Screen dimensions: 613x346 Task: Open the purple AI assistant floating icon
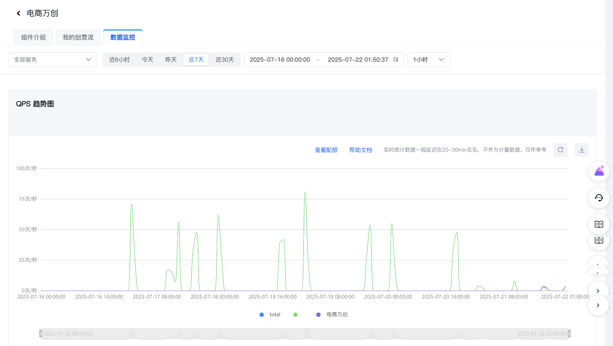(x=599, y=171)
